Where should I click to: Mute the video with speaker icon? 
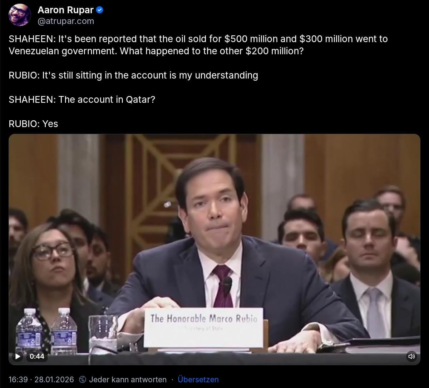[411, 356]
